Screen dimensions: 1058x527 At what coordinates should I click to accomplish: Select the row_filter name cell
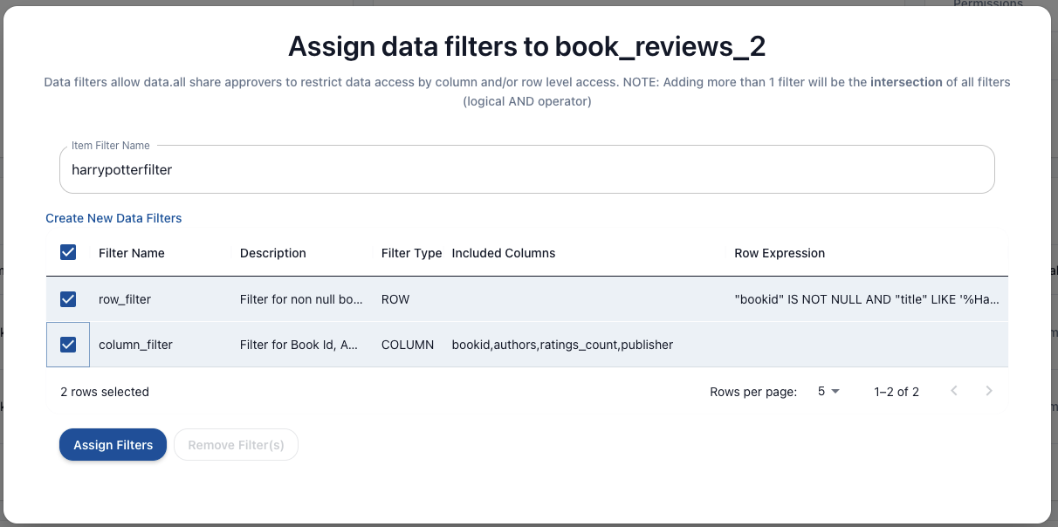pyautogui.click(x=161, y=299)
